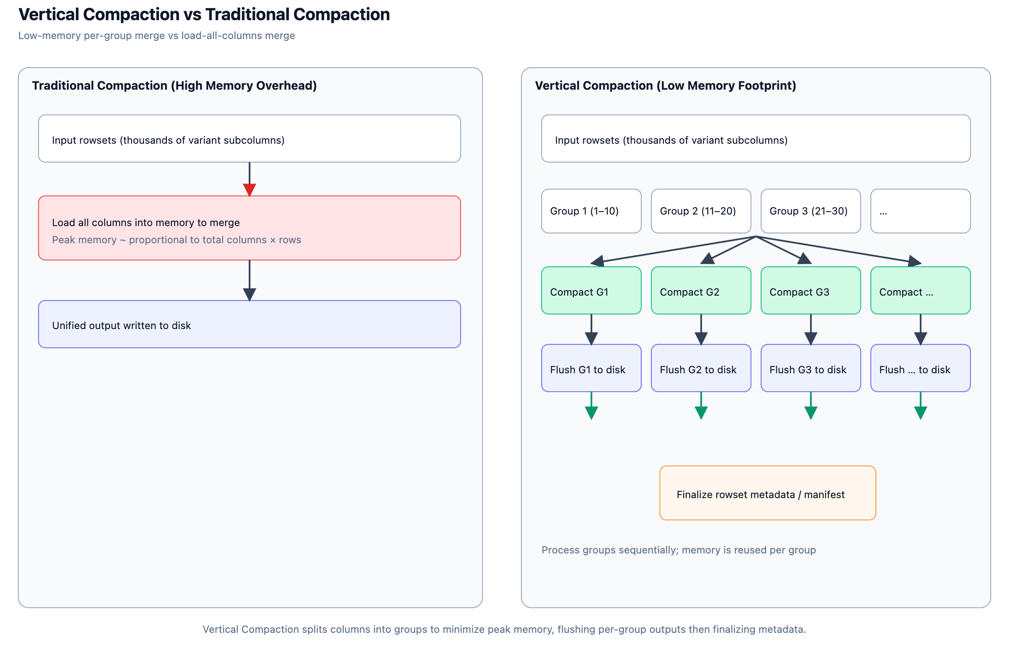This screenshot has height=647, width=1024.
Task: Click the ellipsis group box beside Group 3
Action: 920,211
